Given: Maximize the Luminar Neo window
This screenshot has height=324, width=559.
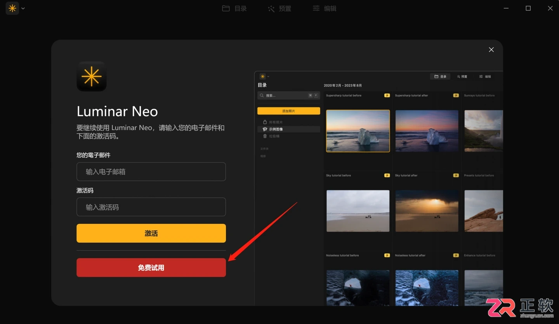Looking at the screenshot, I should click(x=528, y=9).
